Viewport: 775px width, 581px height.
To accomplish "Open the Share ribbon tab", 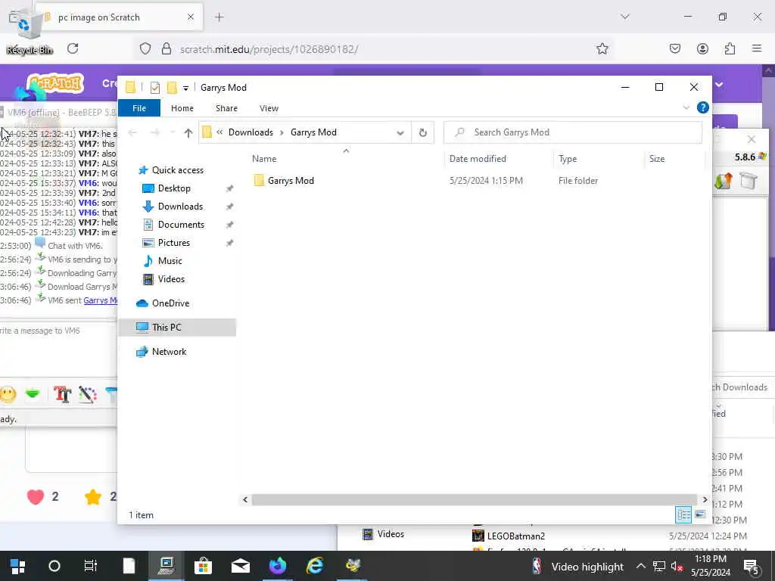I will click(226, 108).
